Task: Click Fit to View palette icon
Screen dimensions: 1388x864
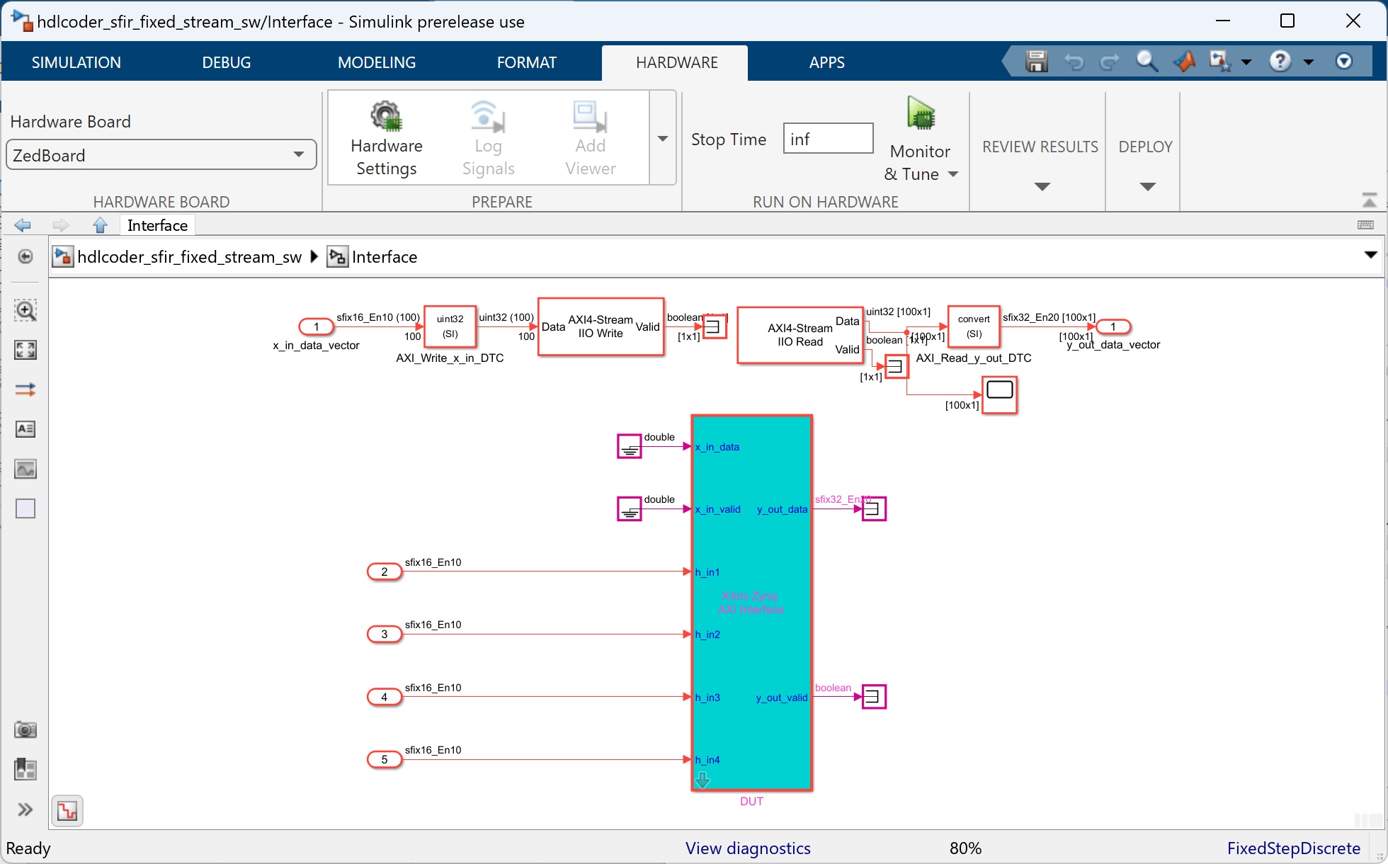Action: [x=25, y=350]
